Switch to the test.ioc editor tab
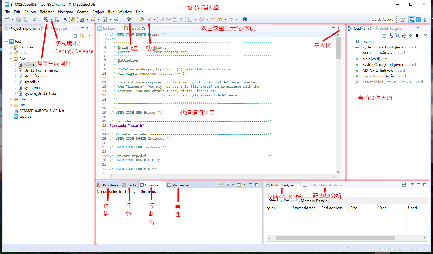The height and width of the screenshot is (254, 433). (x=106, y=28)
